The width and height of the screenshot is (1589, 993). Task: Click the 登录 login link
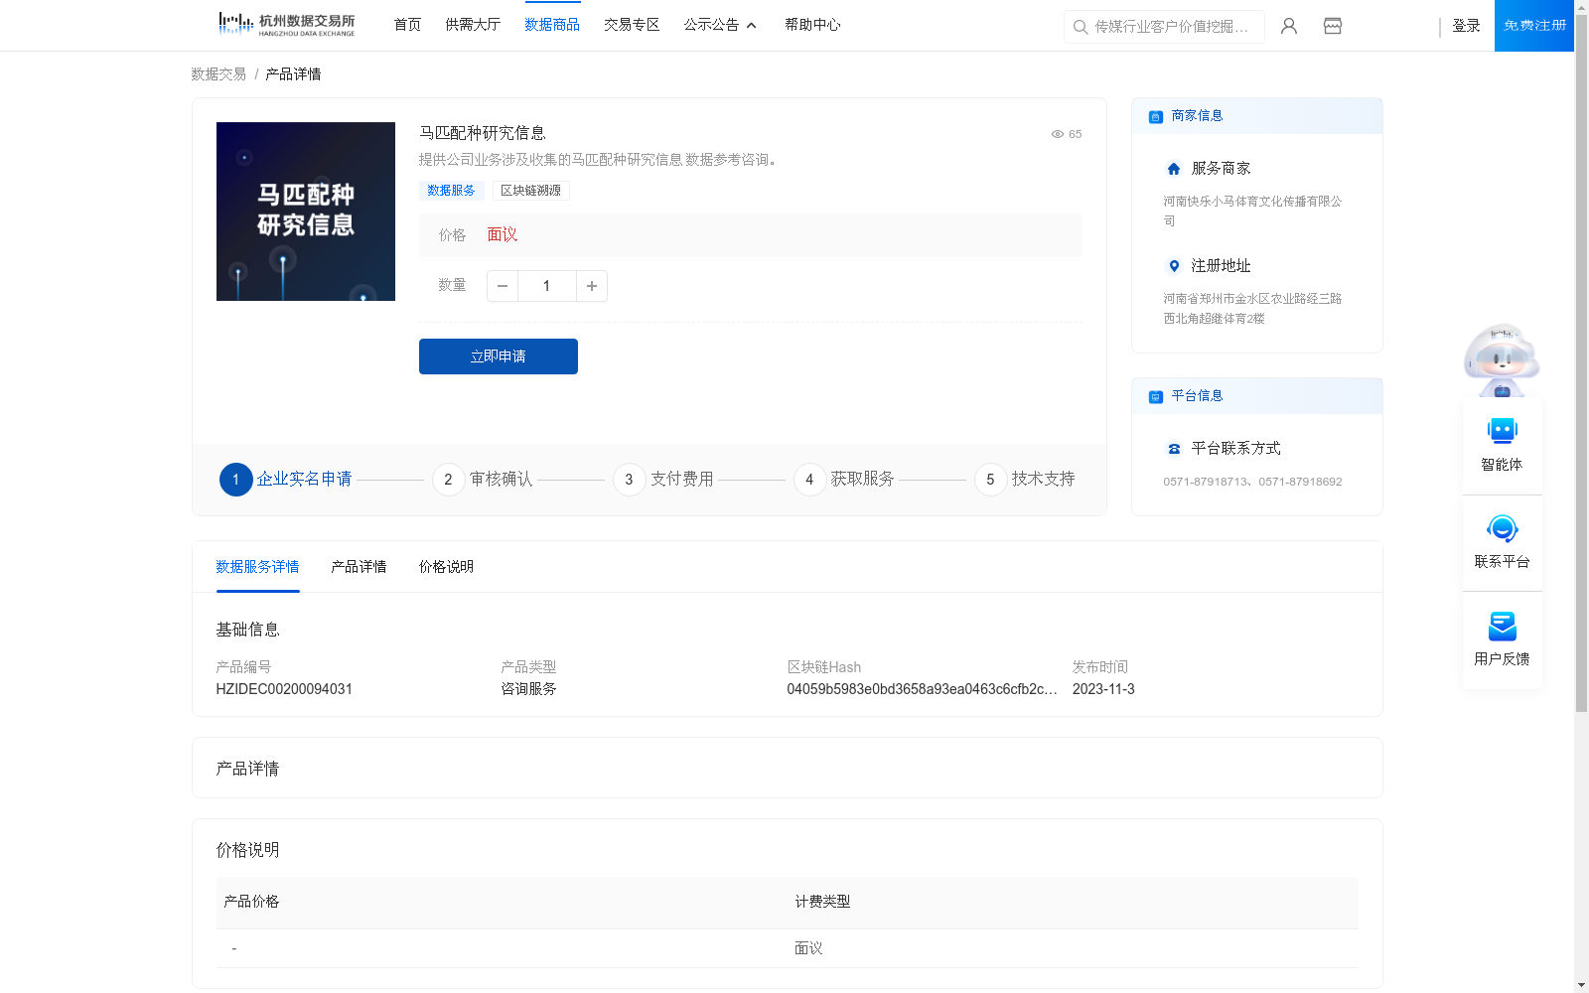coord(1466,26)
